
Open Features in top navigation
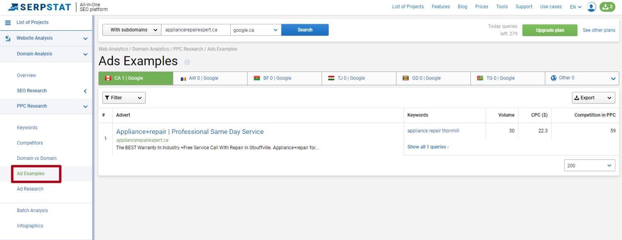point(440,7)
